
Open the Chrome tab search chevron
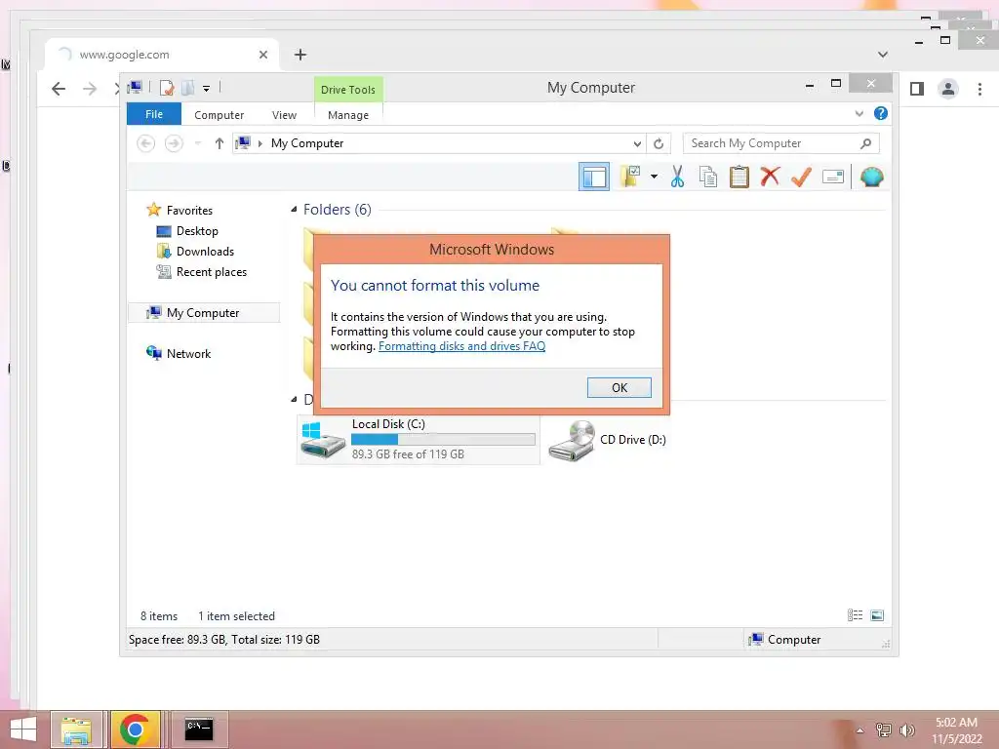[882, 55]
